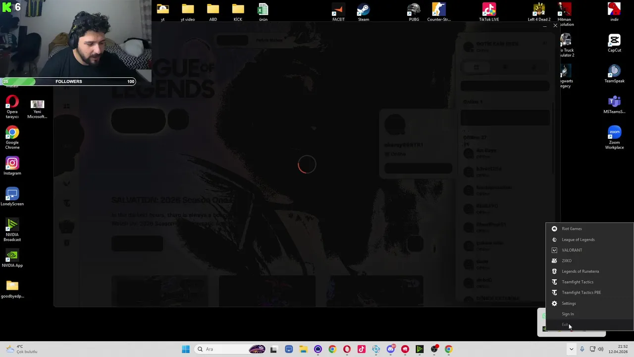Select the LonelyScreen desktop icon
Screen dimensions: 634x357
coord(12,197)
